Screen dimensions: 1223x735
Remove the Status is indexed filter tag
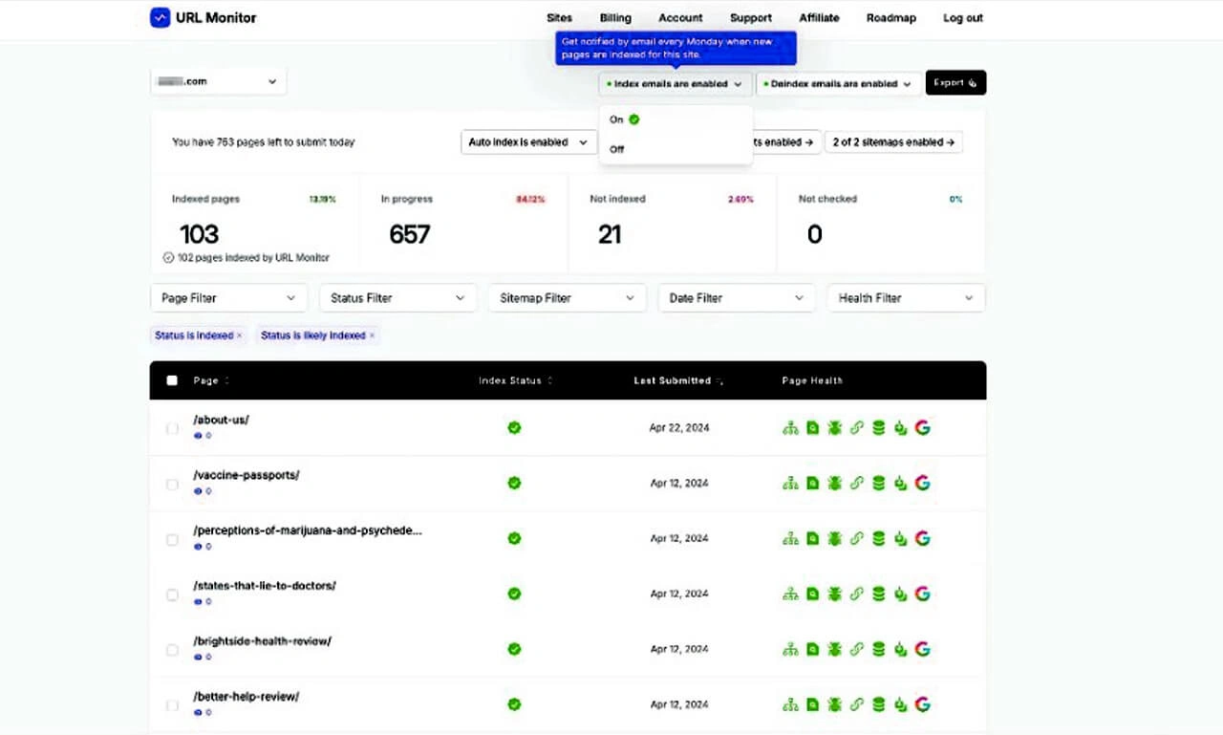(239, 335)
